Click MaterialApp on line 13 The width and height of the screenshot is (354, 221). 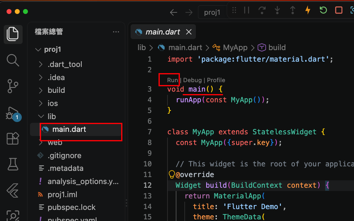coord(237,196)
